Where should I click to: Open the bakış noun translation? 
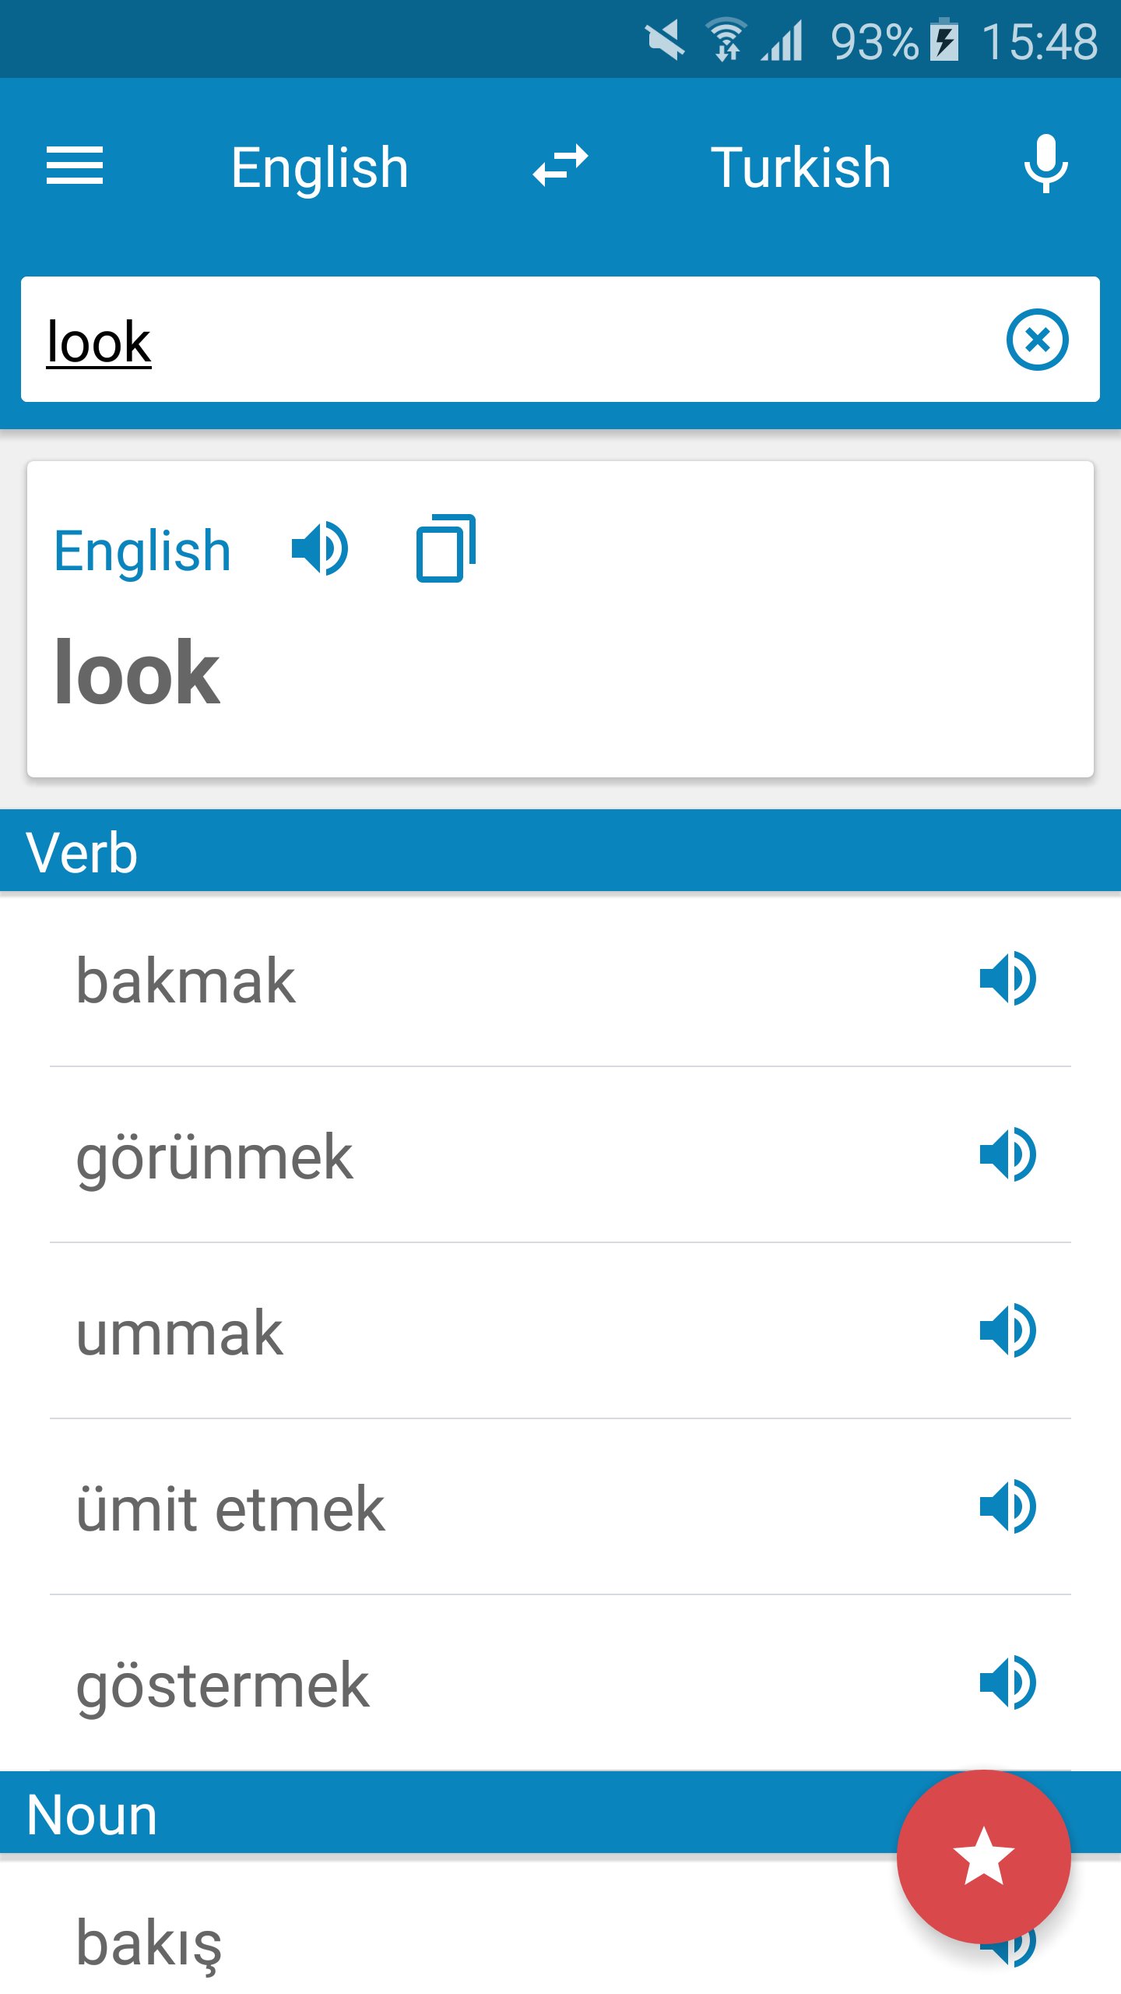coord(149,1943)
